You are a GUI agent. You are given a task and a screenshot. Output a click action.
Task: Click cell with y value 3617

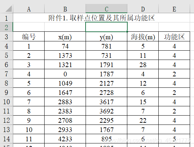[106, 101]
